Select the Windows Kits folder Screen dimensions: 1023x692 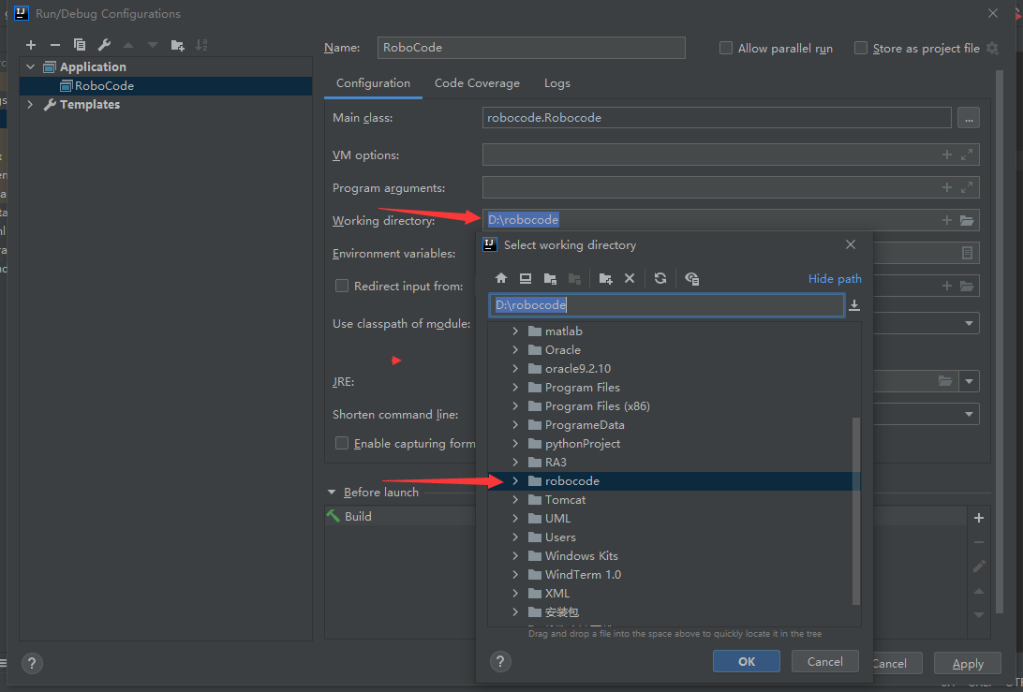click(x=582, y=555)
